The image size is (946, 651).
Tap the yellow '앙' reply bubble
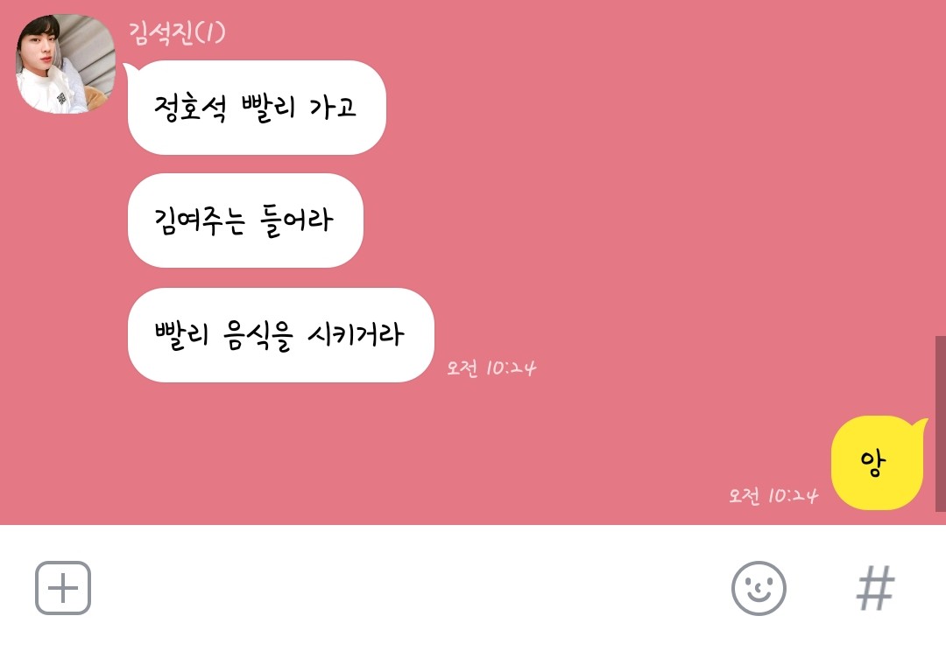(x=877, y=463)
